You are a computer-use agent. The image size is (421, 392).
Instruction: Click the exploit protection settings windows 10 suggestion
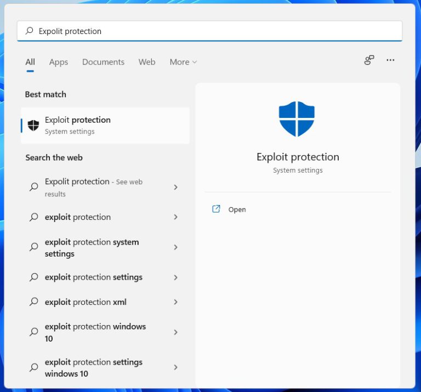[93, 368]
